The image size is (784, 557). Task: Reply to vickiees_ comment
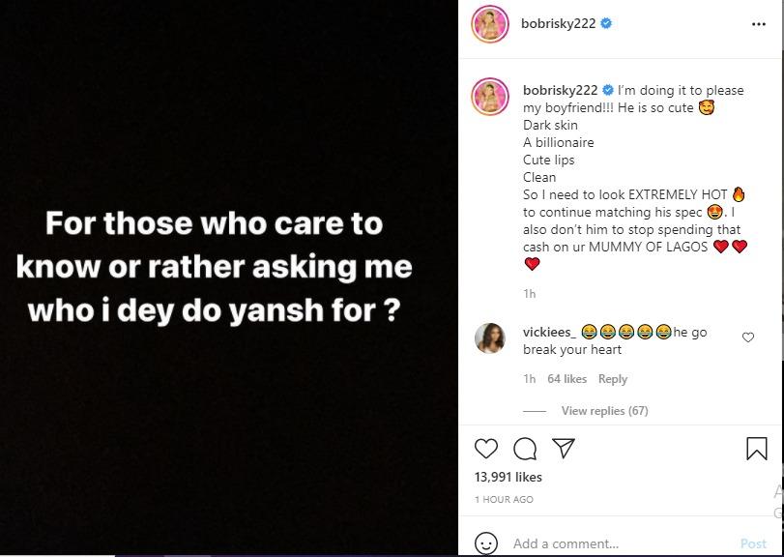(x=613, y=379)
